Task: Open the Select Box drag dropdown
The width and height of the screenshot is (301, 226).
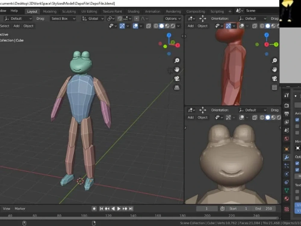Action: coord(63,19)
